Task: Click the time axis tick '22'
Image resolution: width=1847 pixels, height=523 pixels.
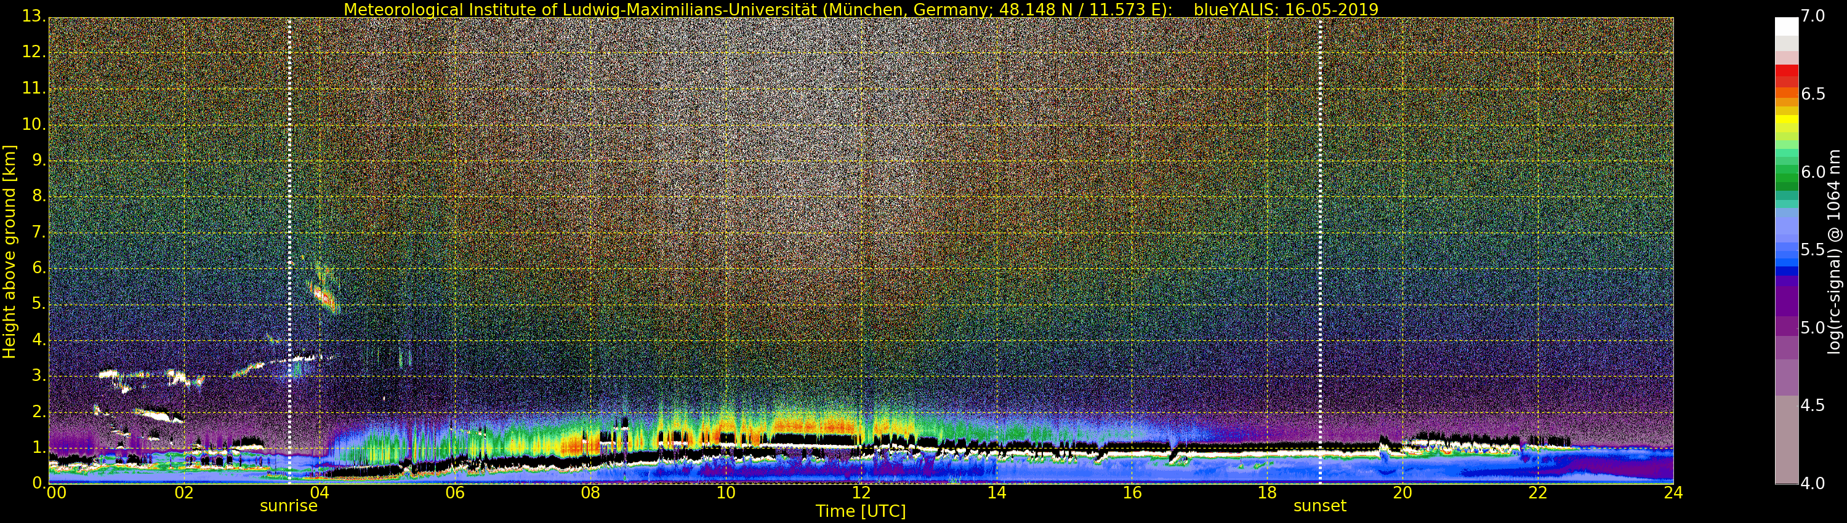Action: click(1538, 493)
